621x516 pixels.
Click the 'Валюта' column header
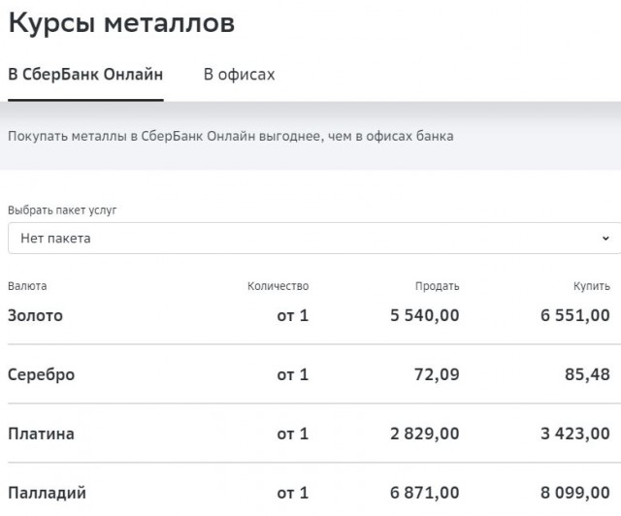click(x=27, y=286)
